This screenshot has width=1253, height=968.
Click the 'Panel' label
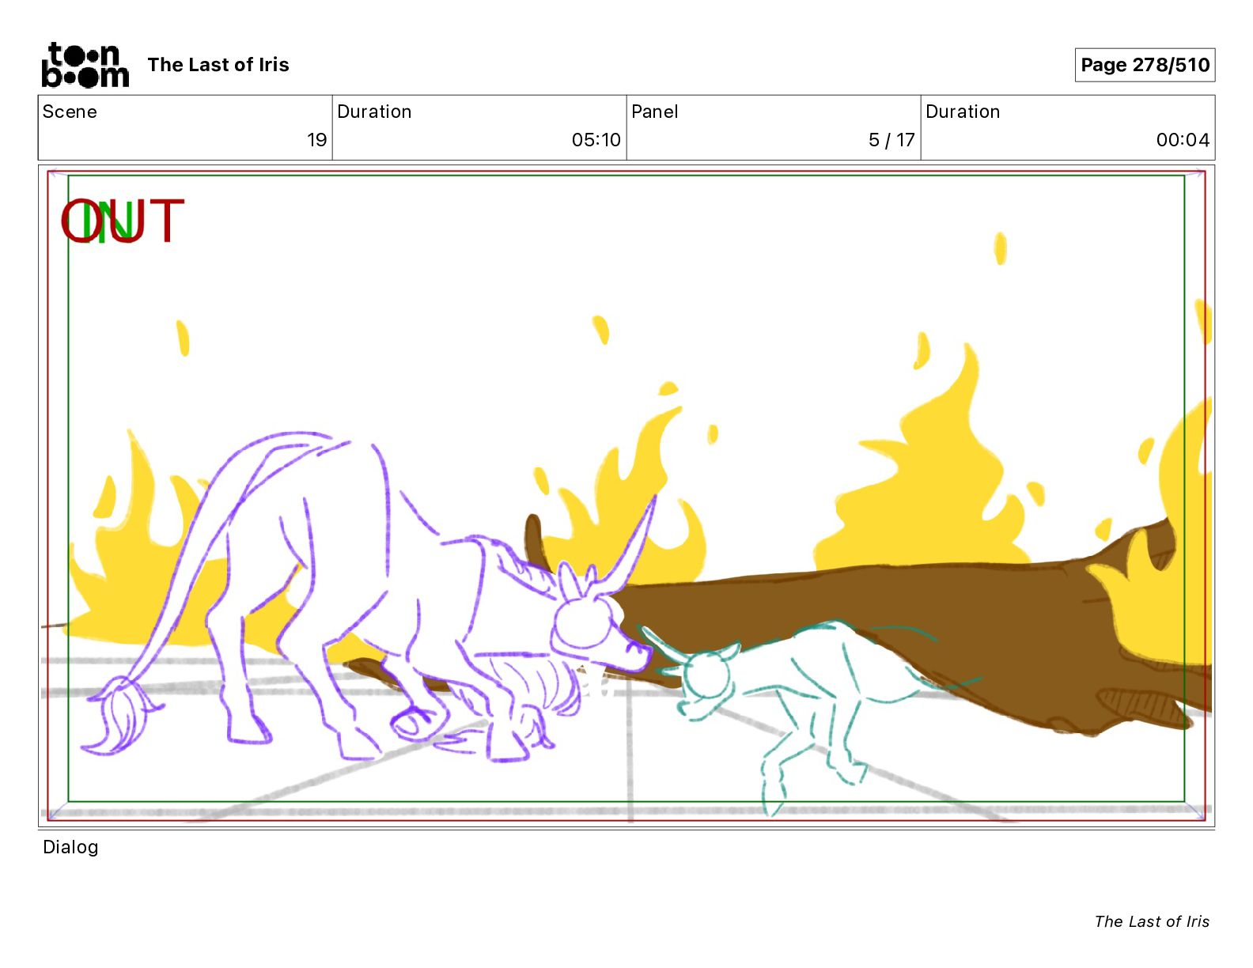click(x=655, y=112)
